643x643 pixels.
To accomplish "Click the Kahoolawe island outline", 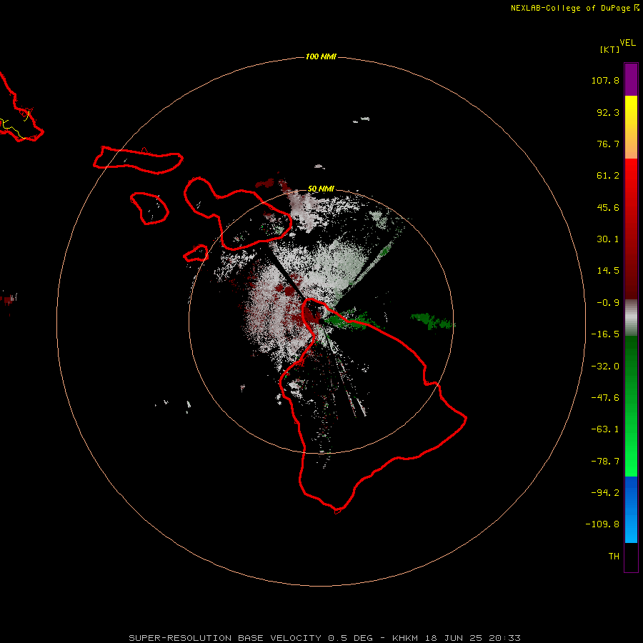I will click(196, 253).
